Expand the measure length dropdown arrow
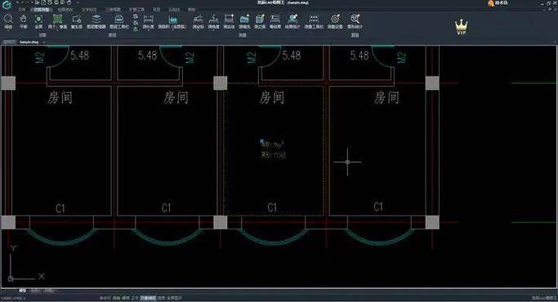558x302 pixels. [149, 31]
